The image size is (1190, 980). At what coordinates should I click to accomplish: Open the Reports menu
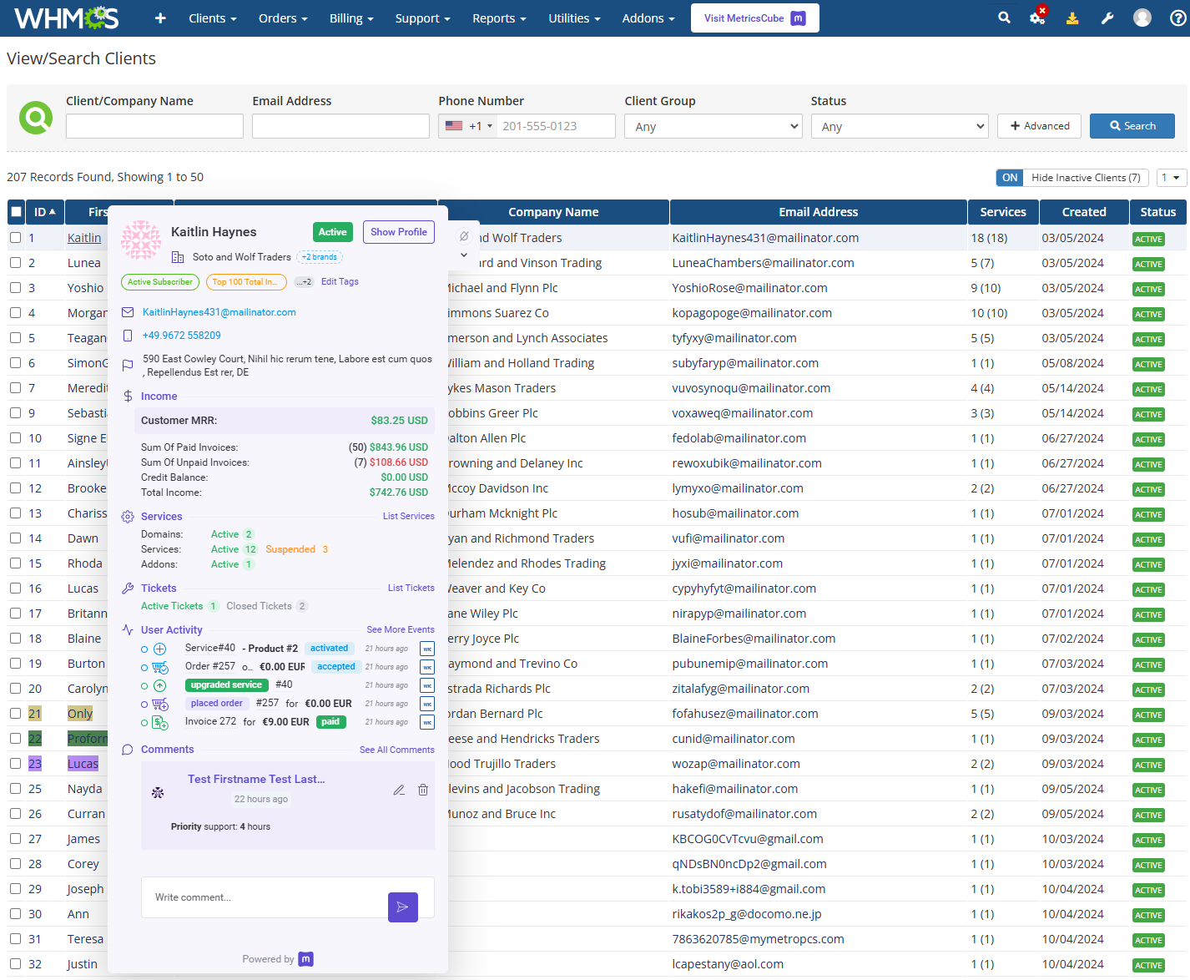tap(499, 18)
